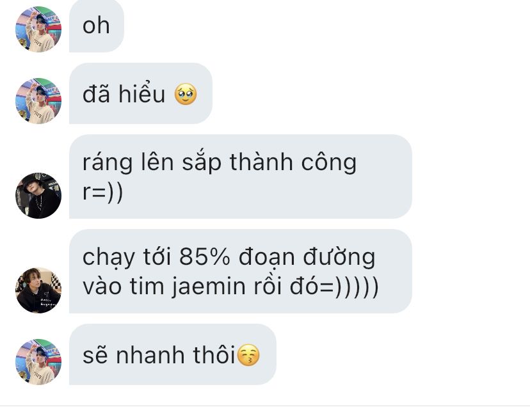The height and width of the screenshot is (410, 530).
Task: Tap the kissing face emoji after "thôi"
Action: point(248,355)
